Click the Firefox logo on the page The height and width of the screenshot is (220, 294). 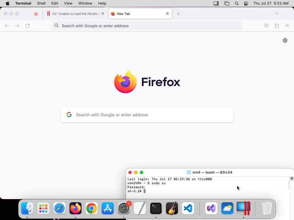pos(125,82)
